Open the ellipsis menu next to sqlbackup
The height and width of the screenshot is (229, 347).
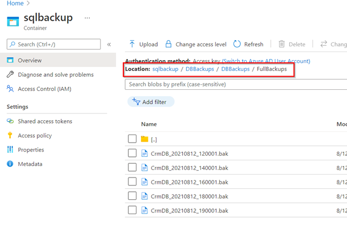(x=87, y=18)
